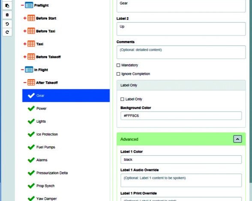
Task: Click the Comments text box
Action: coord(181,52)
